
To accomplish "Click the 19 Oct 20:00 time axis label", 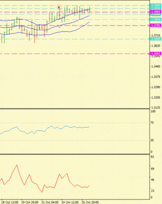I will [x=30, y=202].
